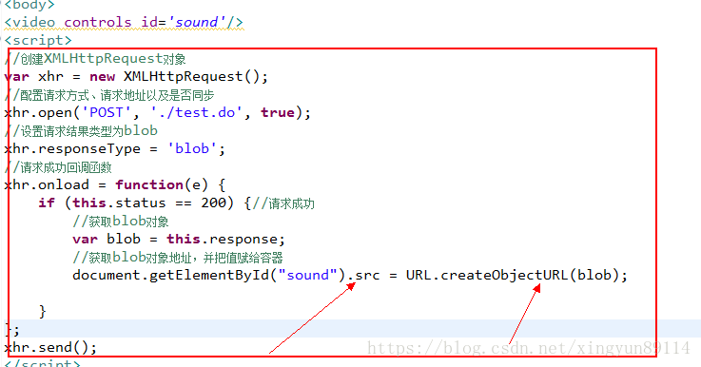Click the id='sound' attribute value

click(196, 22)
